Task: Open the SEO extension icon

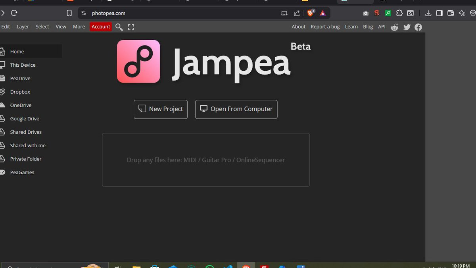Action: (x=377, y=13)
